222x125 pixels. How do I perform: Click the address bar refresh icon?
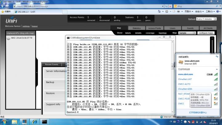(x=166, y=6)
